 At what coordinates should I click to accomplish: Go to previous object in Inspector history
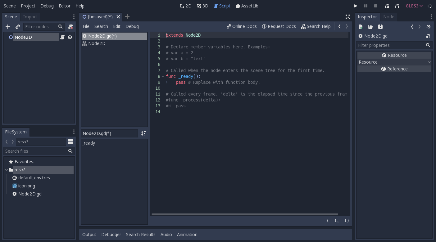click(x=412, y=27)
